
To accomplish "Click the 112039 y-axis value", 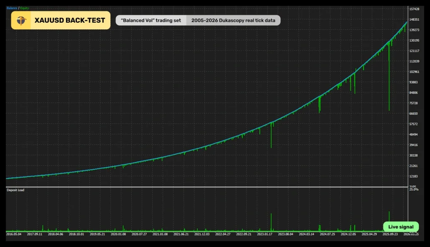I will (x=414, y=61).
